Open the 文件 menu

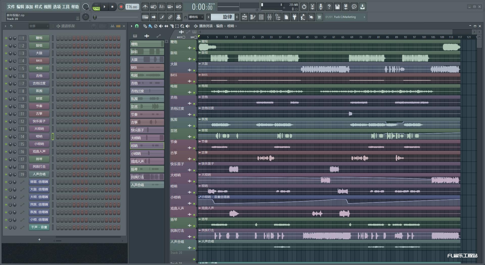11,7
